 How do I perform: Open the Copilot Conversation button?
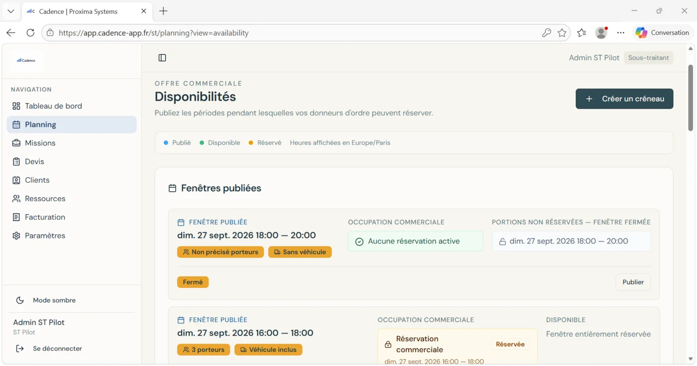[x=663, y=33]
